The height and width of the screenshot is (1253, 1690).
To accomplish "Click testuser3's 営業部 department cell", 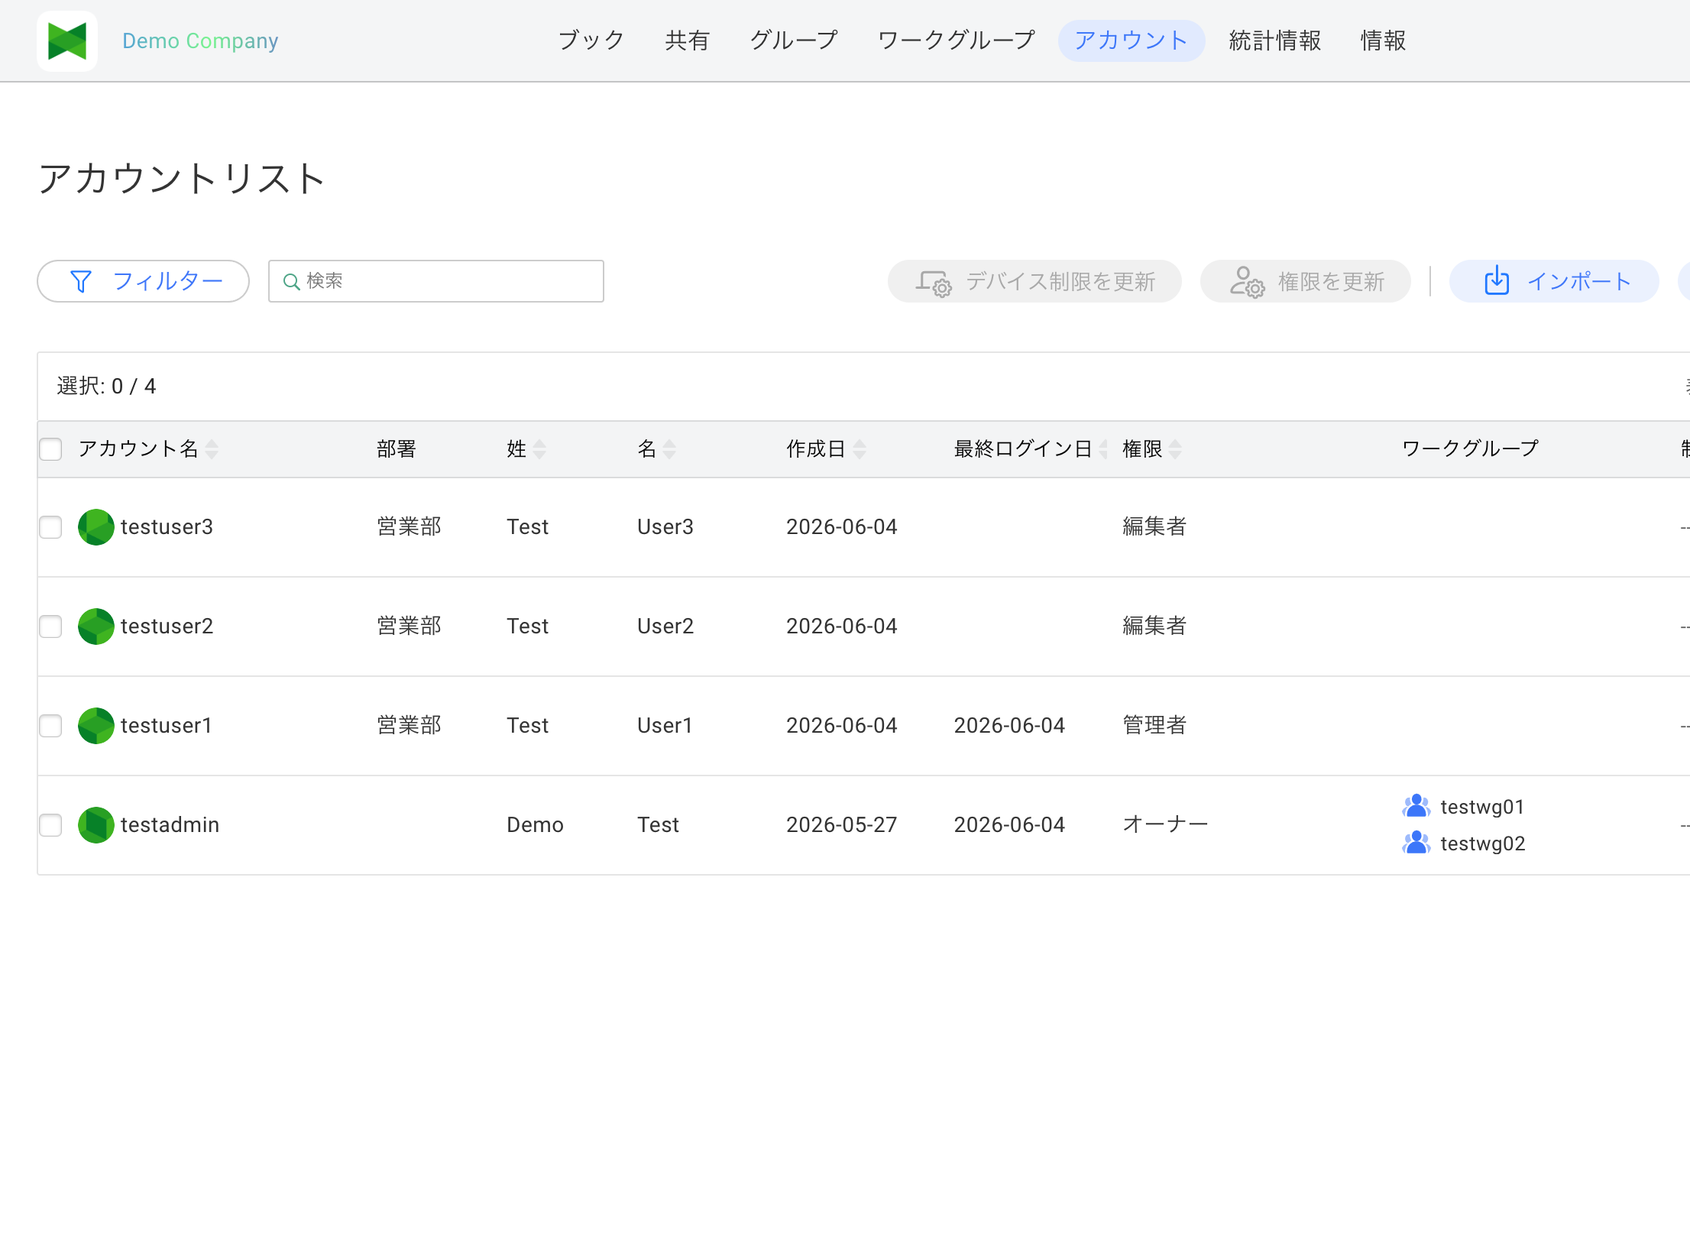I will [x=409, y=527].
